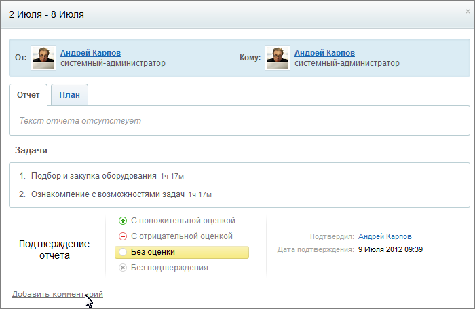Click the red minus negative rating icon

point(123,236)
